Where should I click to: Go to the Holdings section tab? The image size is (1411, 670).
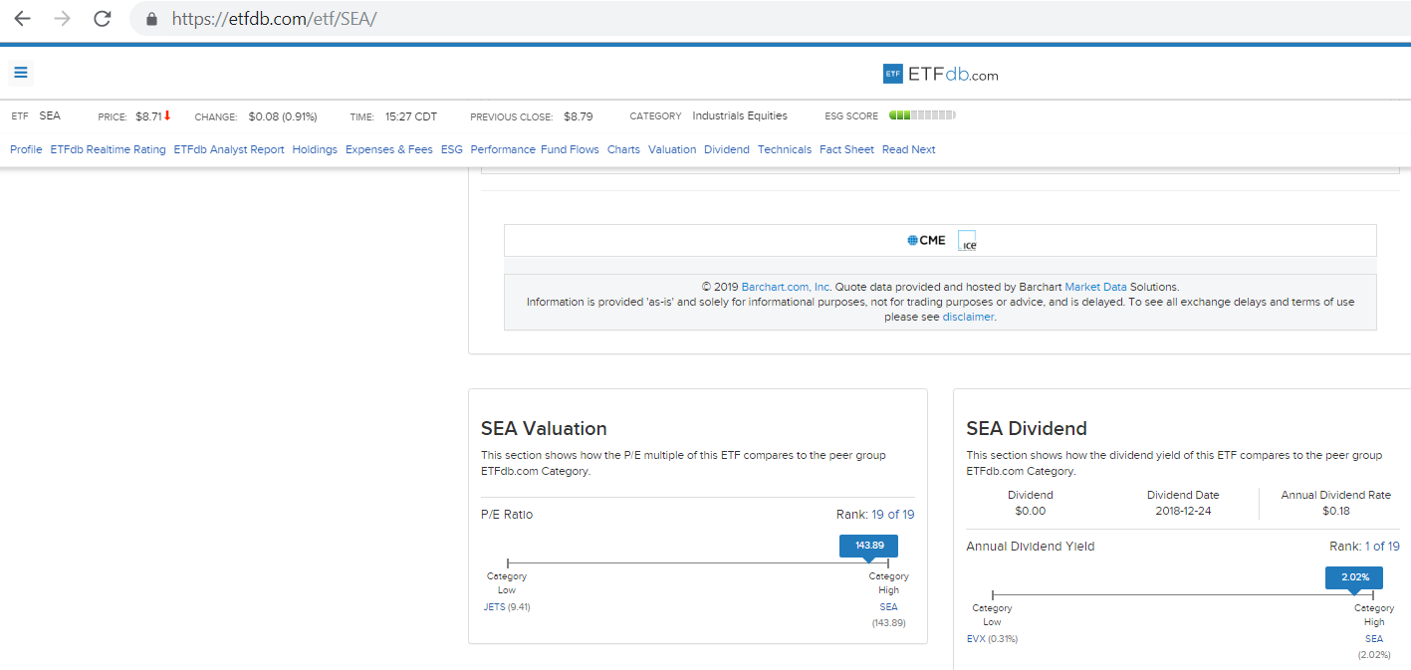pos(315,149)
